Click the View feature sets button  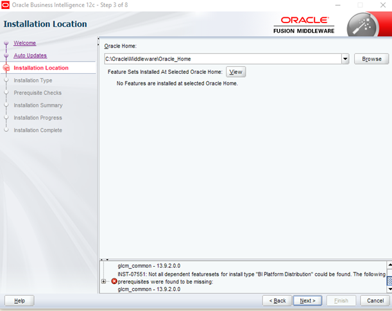pyautogui.click(x=235, y=72)
